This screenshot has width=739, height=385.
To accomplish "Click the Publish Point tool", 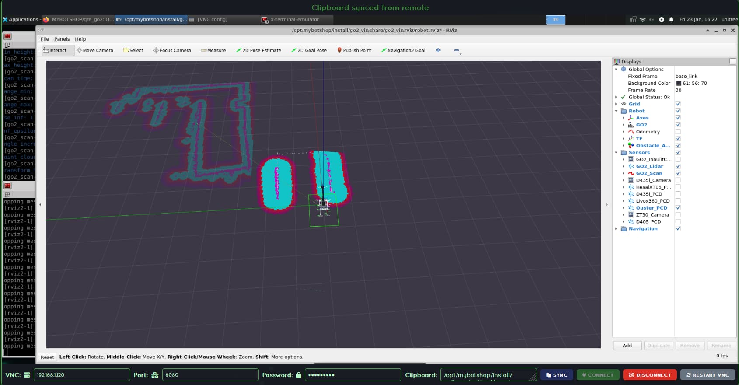I will pyautogui.click(x=354, y=50).
